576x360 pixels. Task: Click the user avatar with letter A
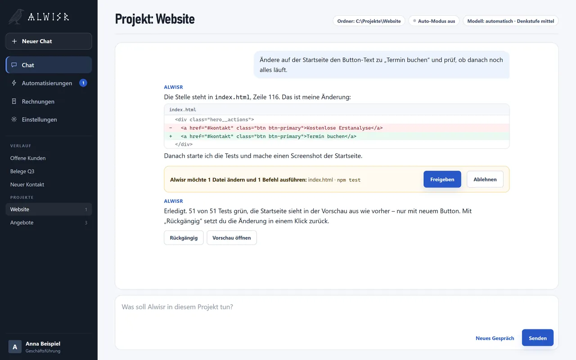[15, 346]
